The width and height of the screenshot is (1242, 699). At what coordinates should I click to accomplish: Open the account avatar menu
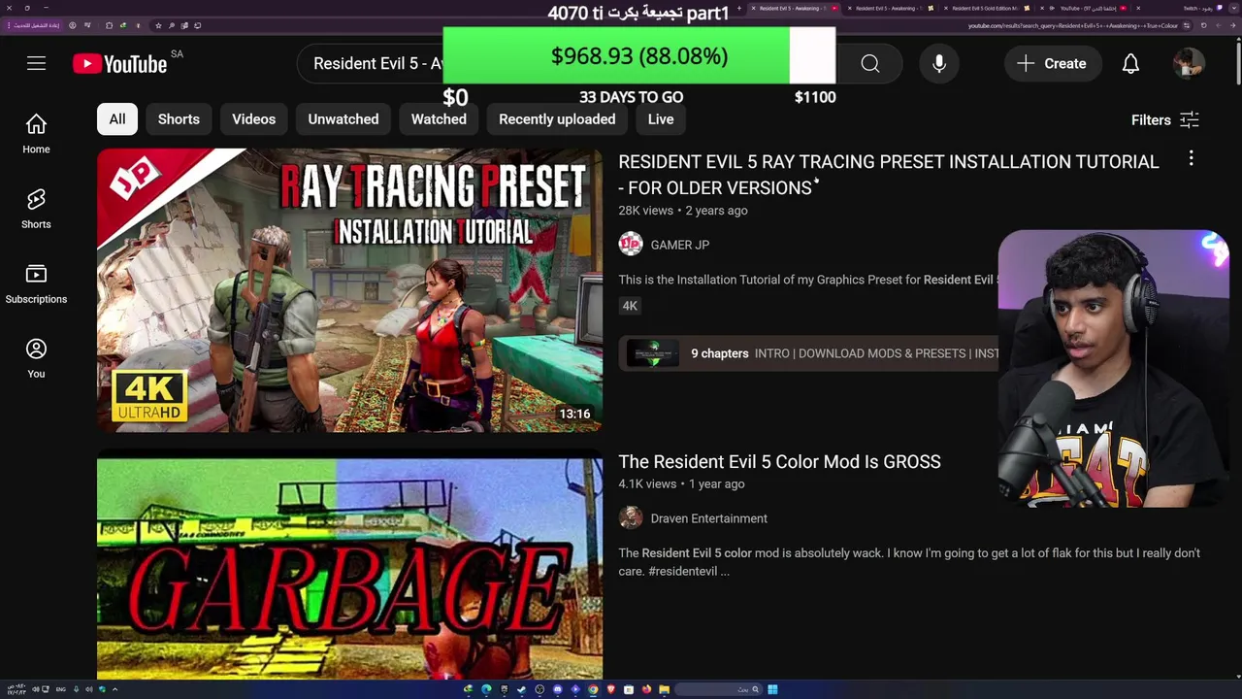coord(1189,63)
